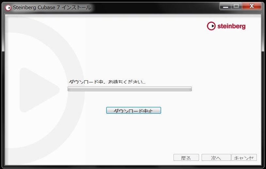This screenshot has height=169, width=266.
Task: Click the download progress bar
Action: [x=130, y=89]
